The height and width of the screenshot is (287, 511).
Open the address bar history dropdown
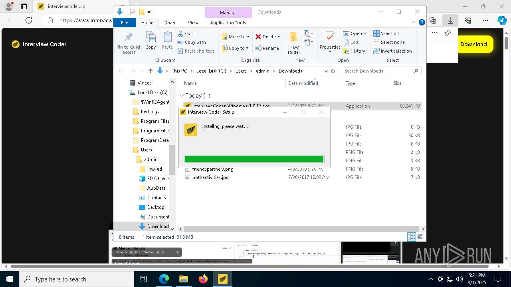[326, 71]
